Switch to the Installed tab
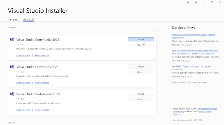 coord(13,19)
